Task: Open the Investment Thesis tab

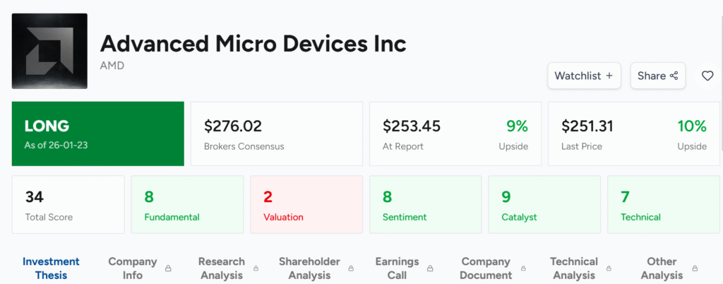Action: point(51,268)
